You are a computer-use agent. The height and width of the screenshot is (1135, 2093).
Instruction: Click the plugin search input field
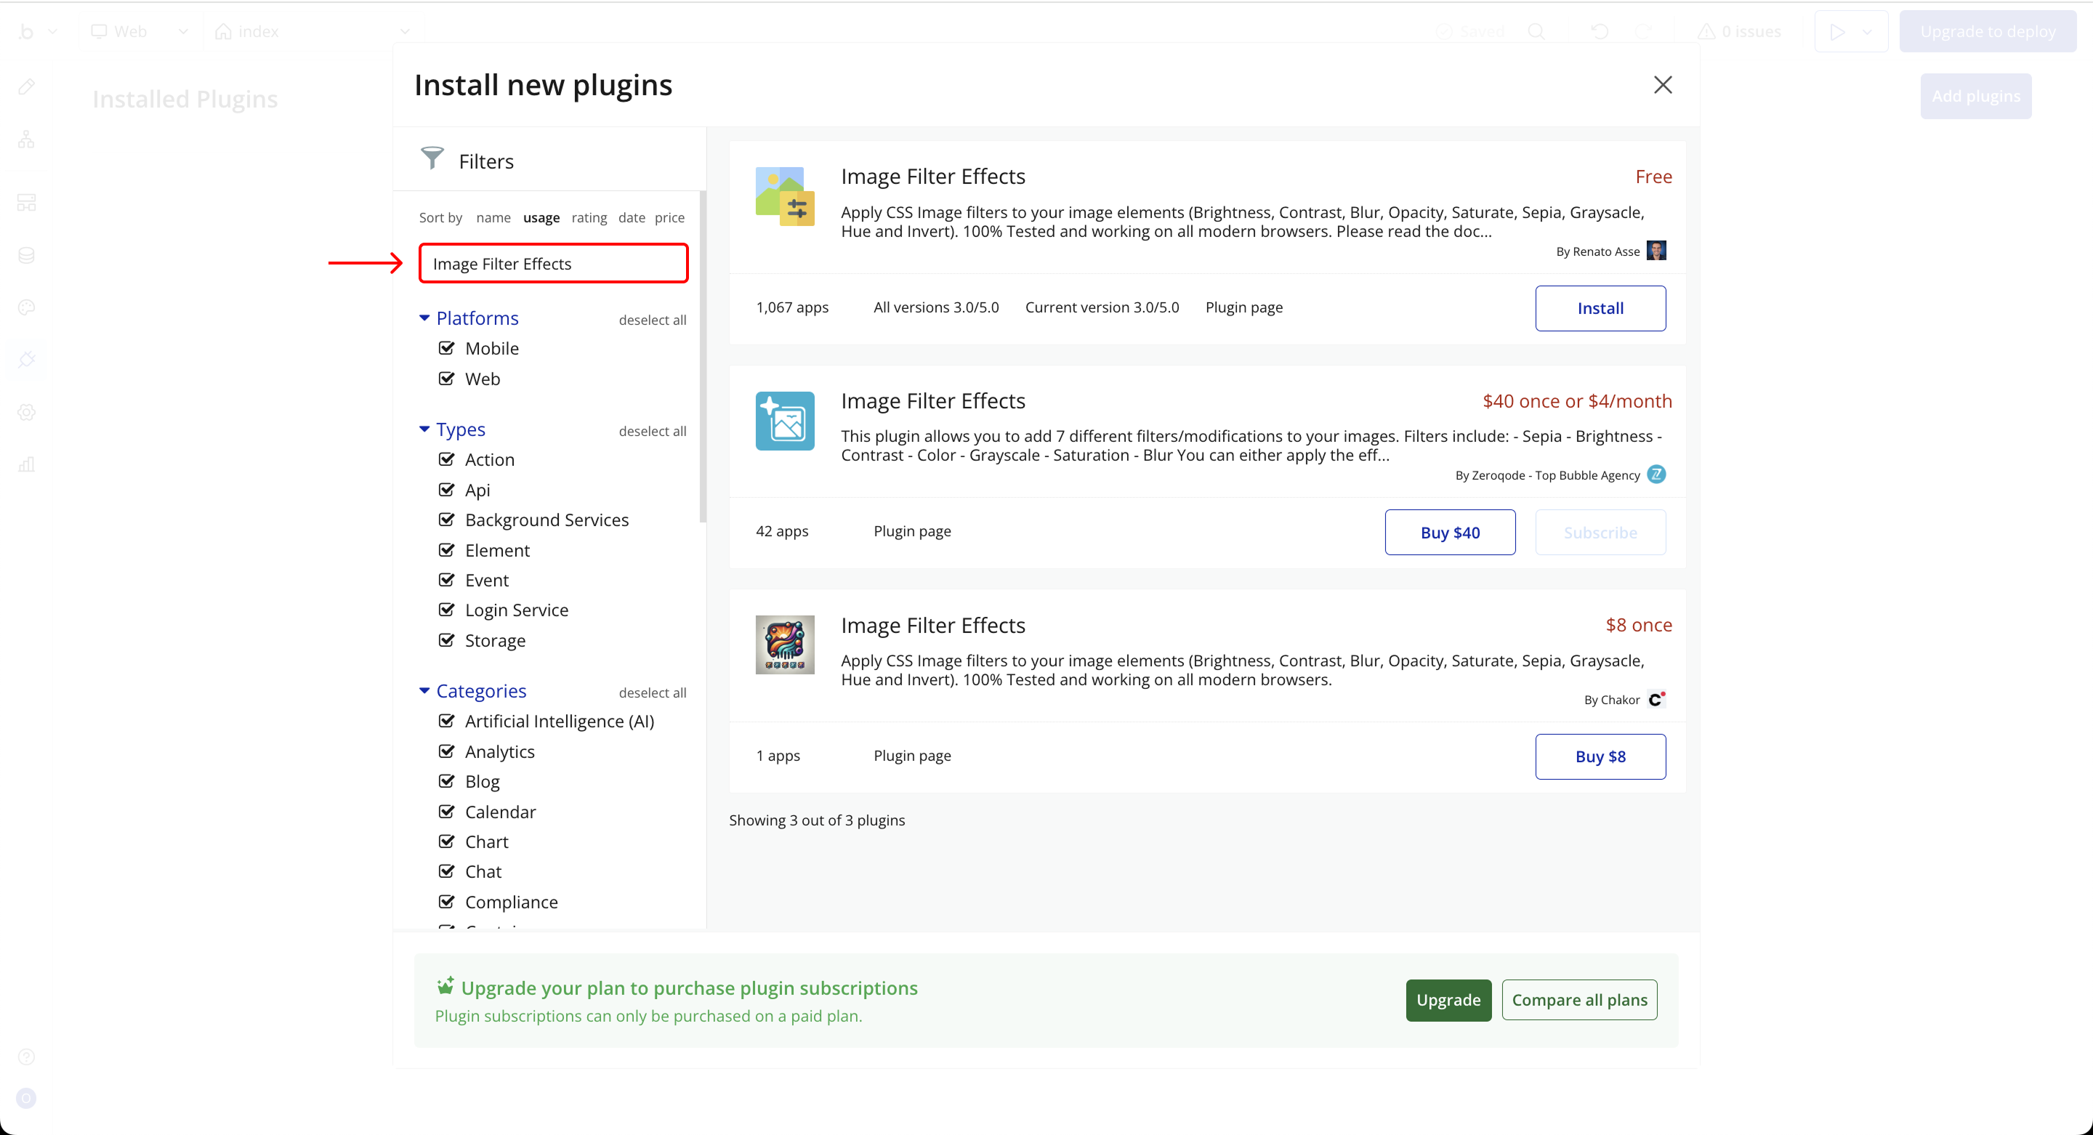click(552, 263)
